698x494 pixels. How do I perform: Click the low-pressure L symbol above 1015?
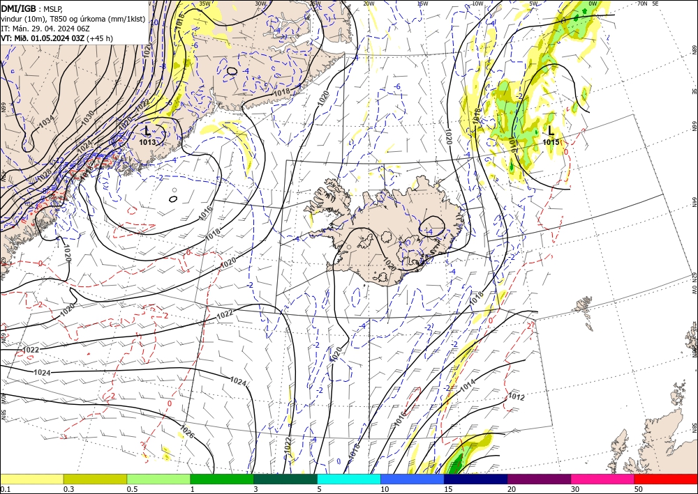tap(551, 130)
